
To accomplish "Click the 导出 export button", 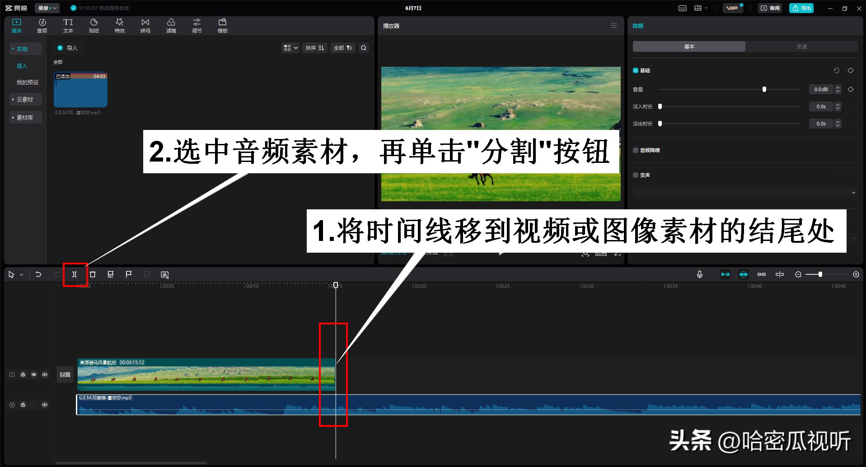I will point(801,8).
